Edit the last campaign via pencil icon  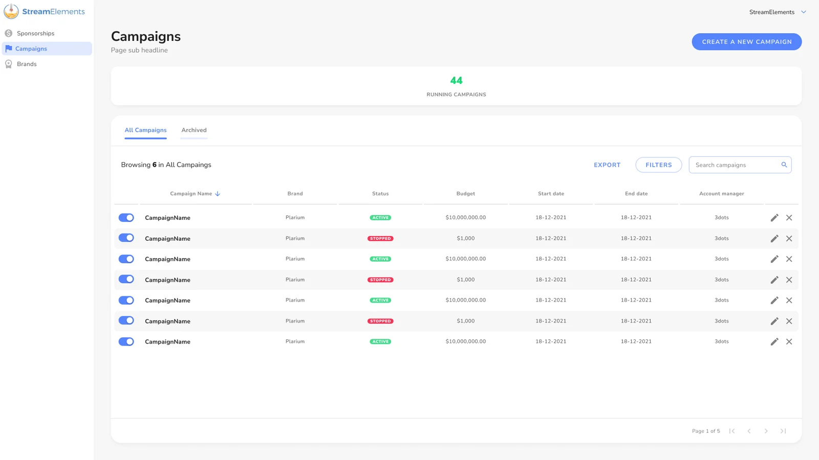774,342
